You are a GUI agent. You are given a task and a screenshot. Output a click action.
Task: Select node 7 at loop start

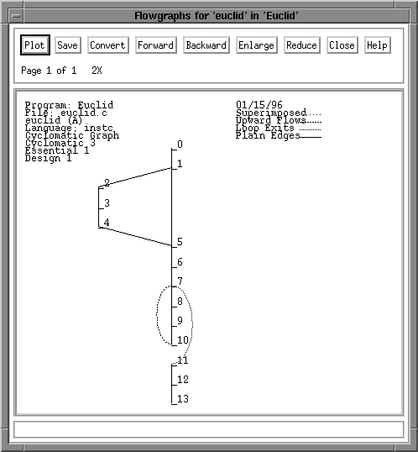pos(180,281)
